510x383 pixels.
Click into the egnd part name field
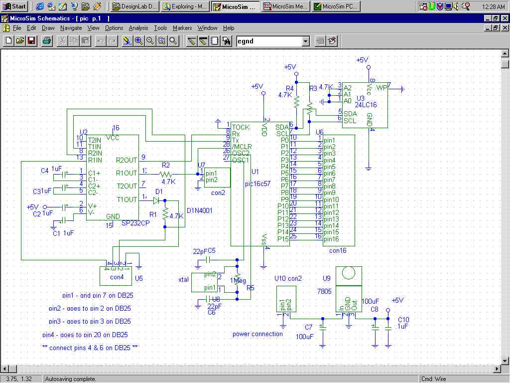(269, 41)
